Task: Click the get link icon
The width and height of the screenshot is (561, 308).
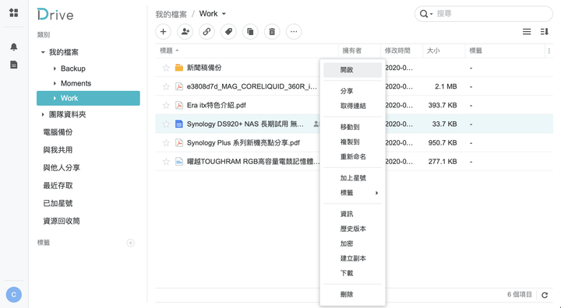Action: 206,31
